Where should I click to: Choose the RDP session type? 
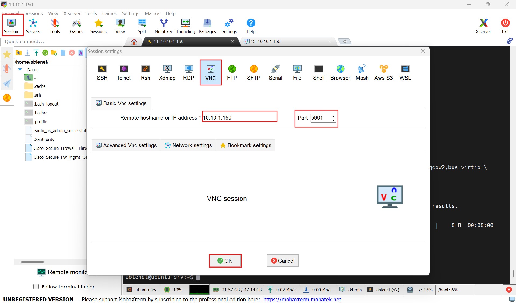[x=189, y=73]
